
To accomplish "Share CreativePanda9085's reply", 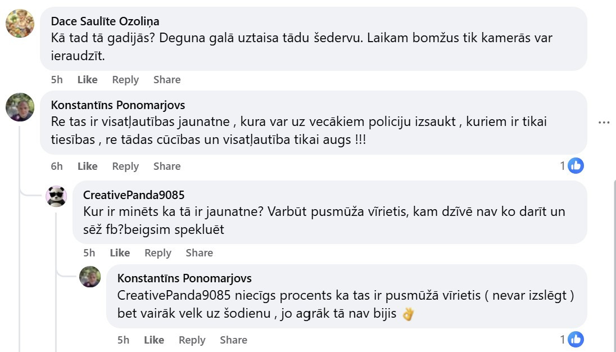I will point(200,252).
